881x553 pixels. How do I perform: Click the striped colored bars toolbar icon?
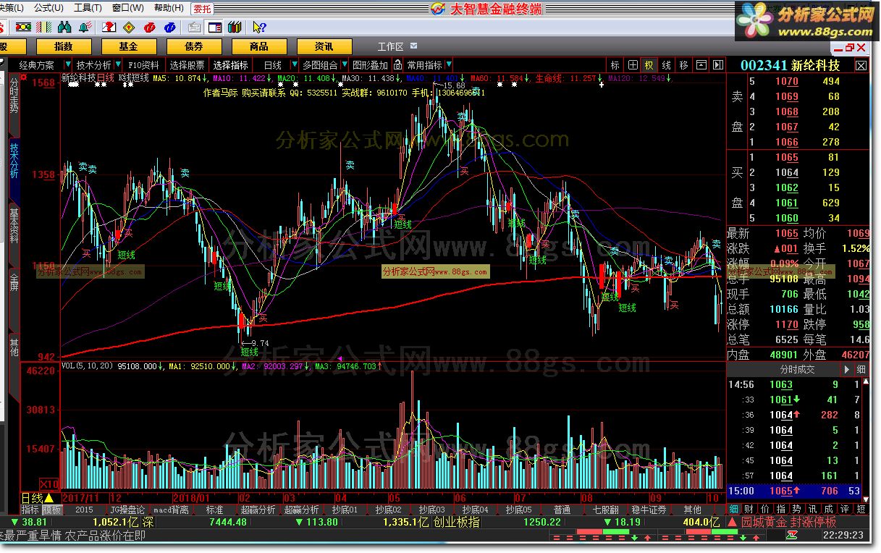tap(44, 28)
